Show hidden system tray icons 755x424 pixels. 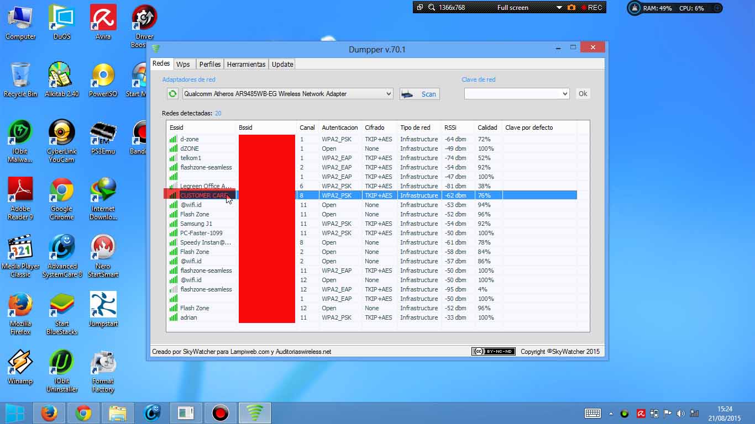611,414
